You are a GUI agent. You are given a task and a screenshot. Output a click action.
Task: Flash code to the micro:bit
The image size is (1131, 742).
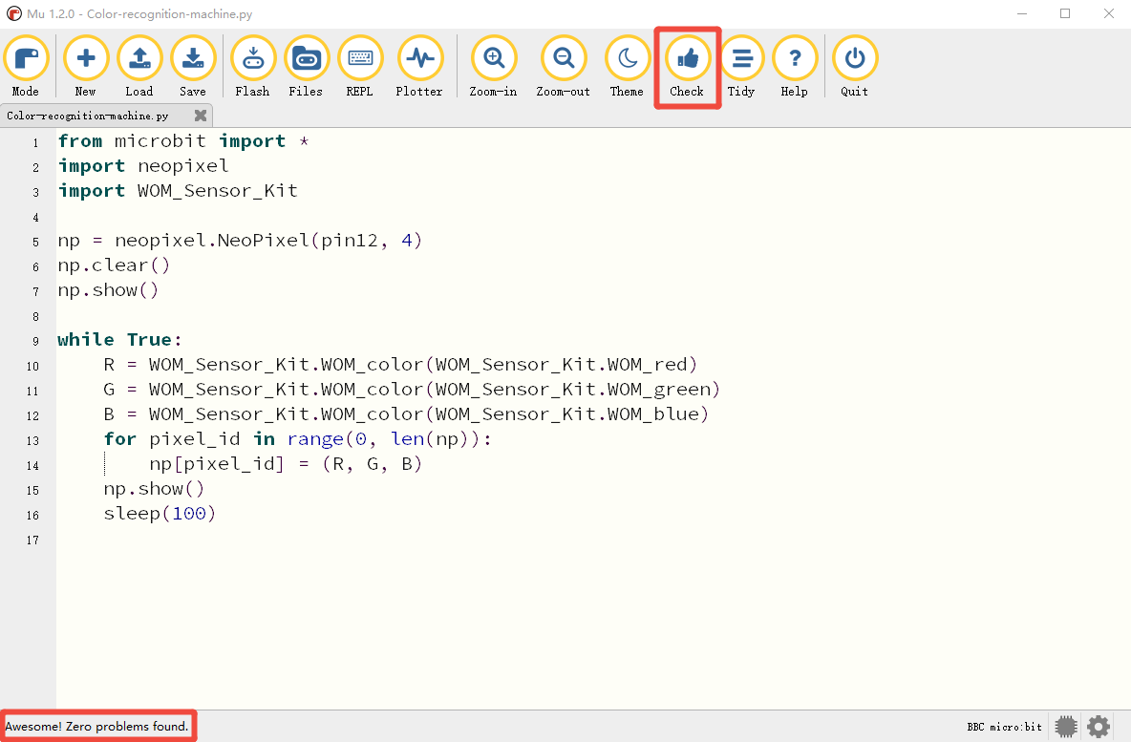[x=252, y=66]
